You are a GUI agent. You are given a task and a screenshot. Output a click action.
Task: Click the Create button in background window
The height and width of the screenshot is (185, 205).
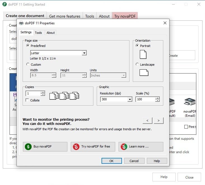pos(182,55)
